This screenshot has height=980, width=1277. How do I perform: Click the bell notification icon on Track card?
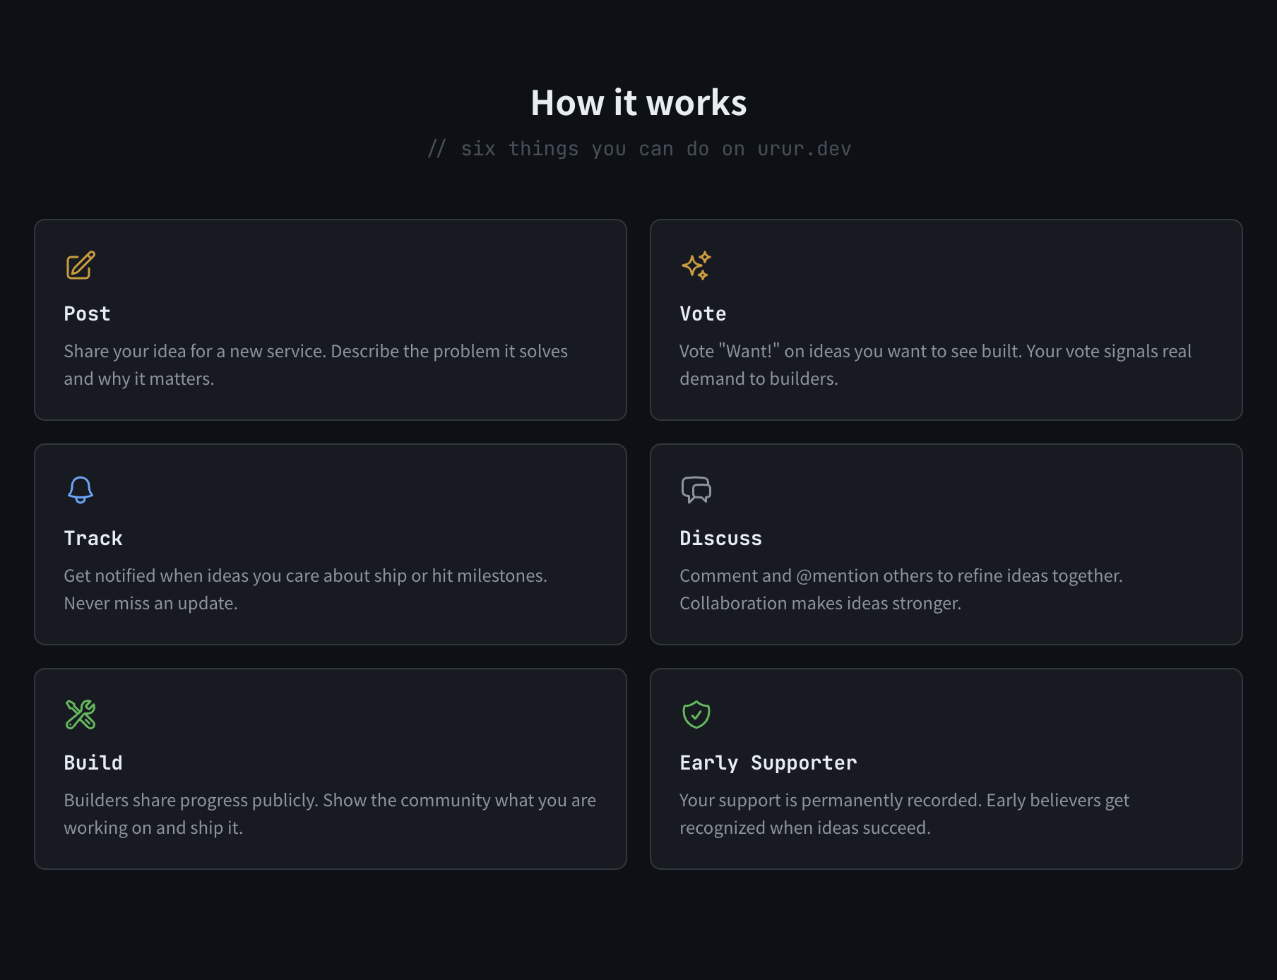[x=81, y=490]
